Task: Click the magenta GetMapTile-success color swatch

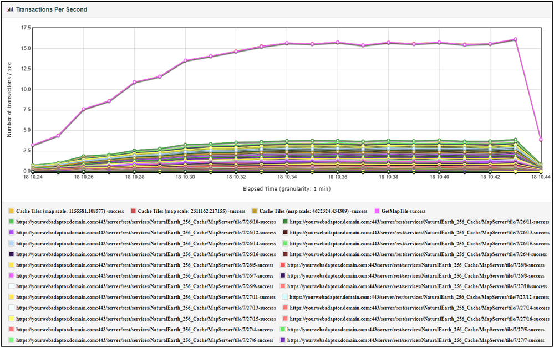Action: point(377,211)
